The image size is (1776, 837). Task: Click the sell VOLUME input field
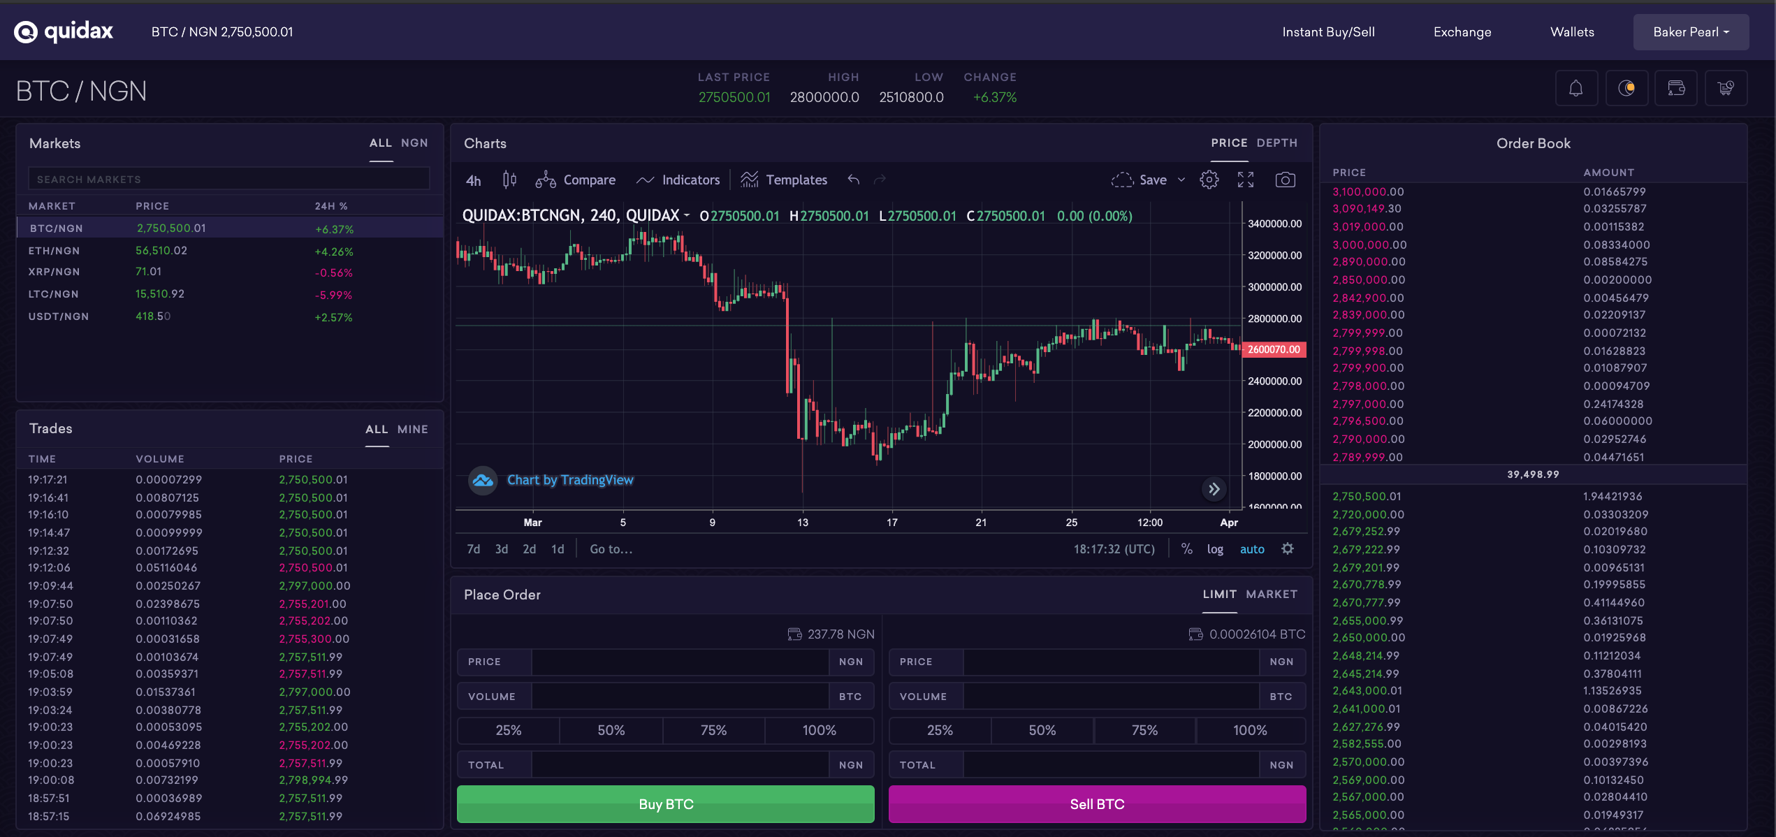pos(1111,697)
